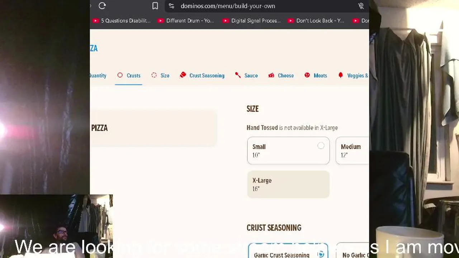This screenshot has height=258, width=459.
Task: Open the 'Digital Signal Proces...' bookmark
Action: tap(252, 21)
